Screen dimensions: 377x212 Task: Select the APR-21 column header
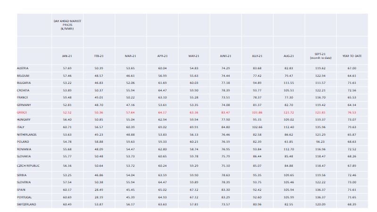(162, 56)
